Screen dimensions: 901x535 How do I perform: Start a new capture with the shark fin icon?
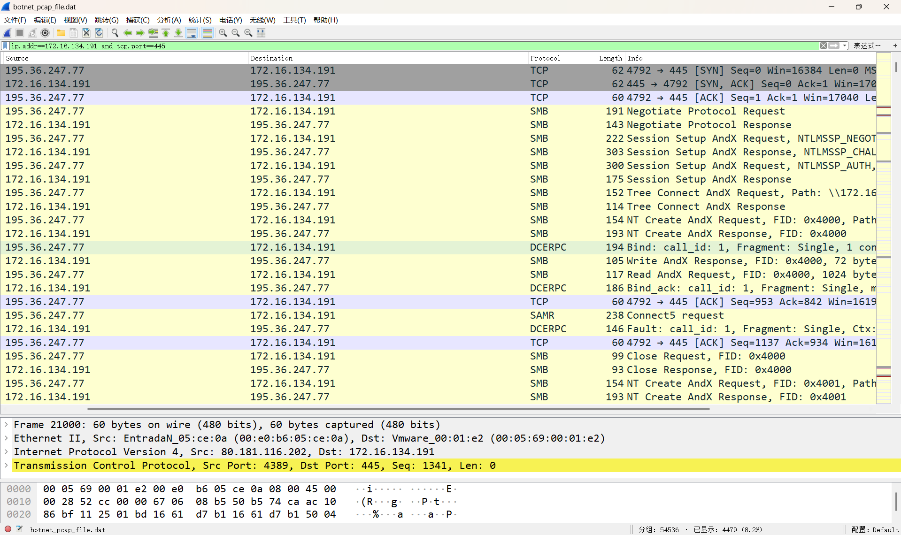click(7, 33)
